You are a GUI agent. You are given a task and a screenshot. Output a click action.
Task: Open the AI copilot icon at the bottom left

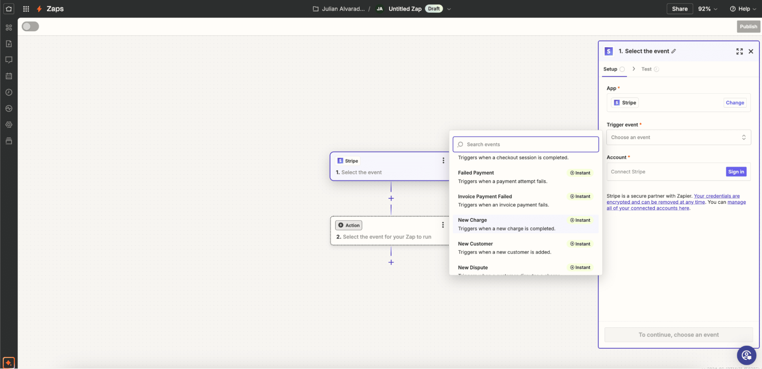click(9, 363)
